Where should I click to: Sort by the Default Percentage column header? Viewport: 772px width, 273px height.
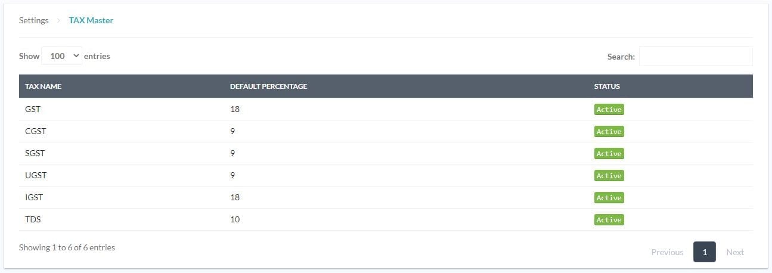click(268, 86)
